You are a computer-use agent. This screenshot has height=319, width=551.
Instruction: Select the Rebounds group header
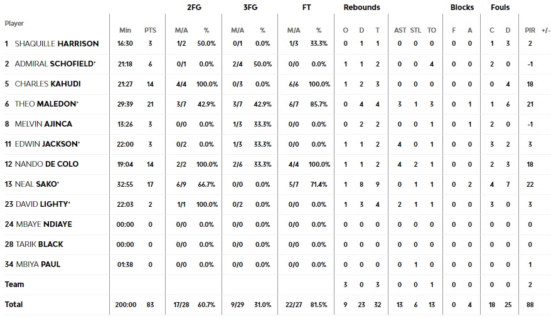pyautogui.click(x=361, y=8)
